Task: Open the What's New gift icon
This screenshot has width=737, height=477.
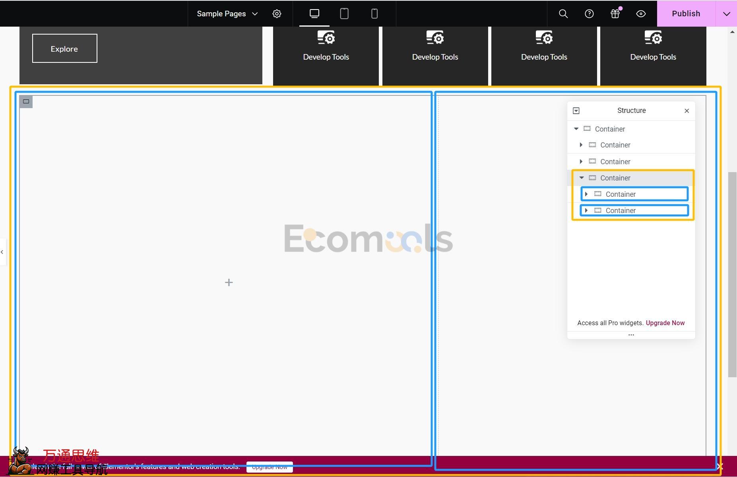Action: pyautogui.click(x=615, y=14)
